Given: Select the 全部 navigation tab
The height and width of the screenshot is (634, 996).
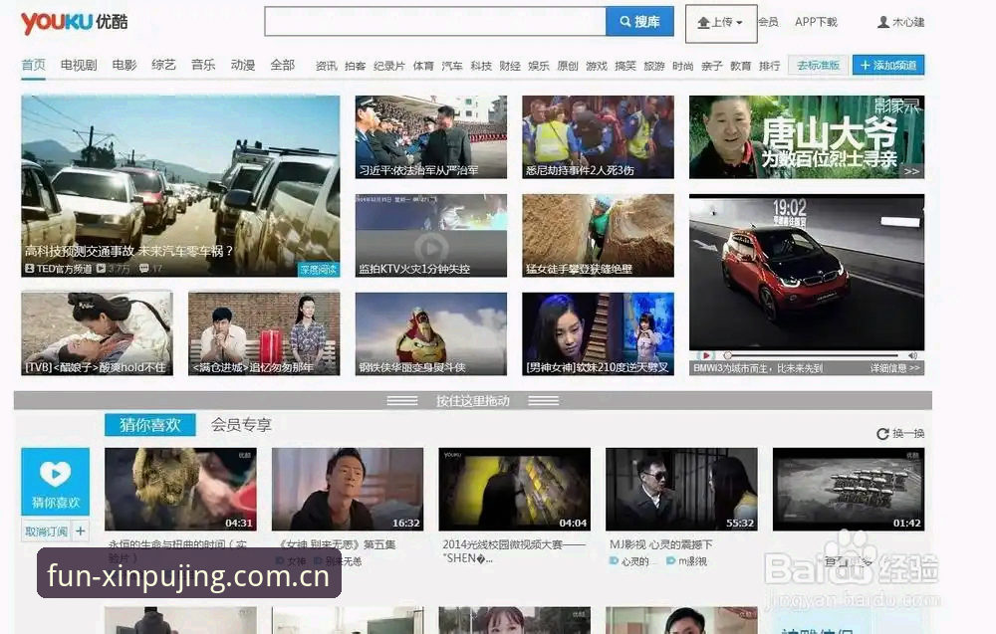Looking at the screenshot, I should pos(283,65).
